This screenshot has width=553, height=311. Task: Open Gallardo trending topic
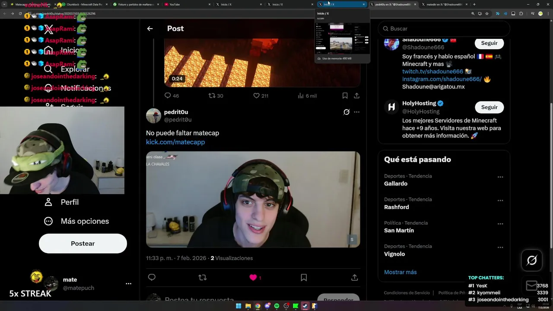pos(396,184)
